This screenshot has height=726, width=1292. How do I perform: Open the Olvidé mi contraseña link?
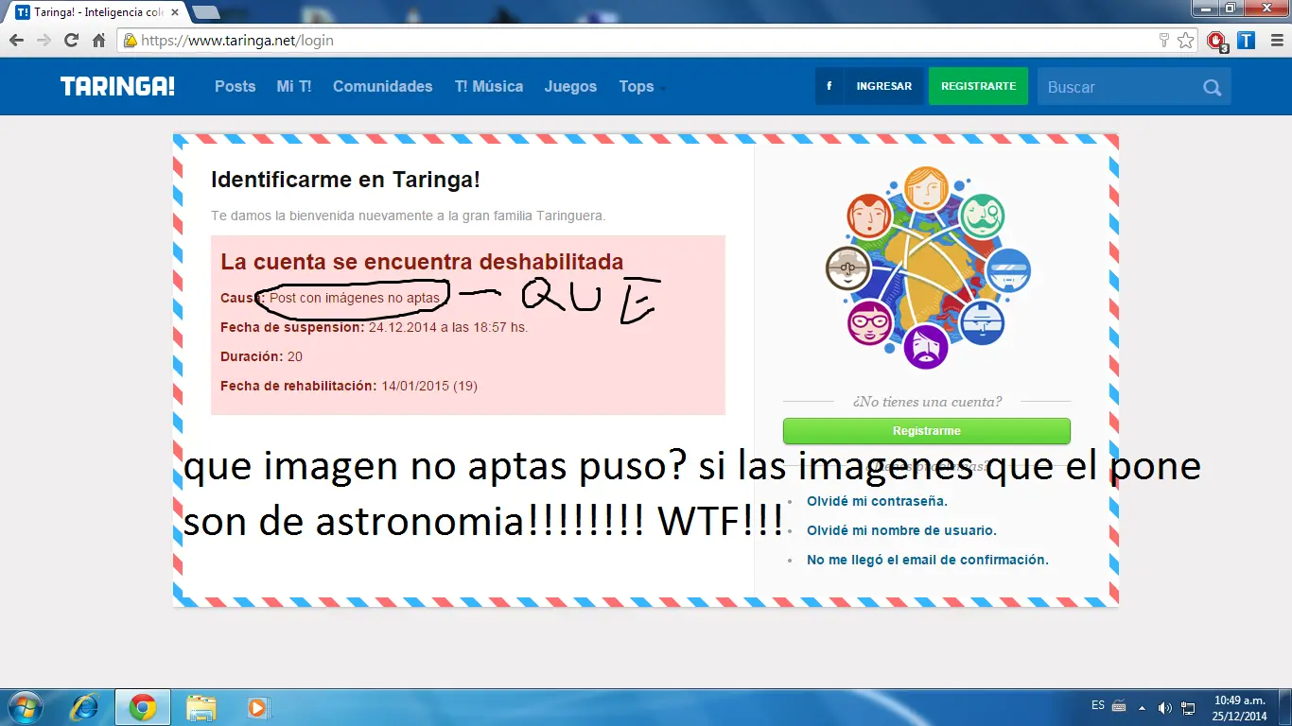(x=877, y=501)
